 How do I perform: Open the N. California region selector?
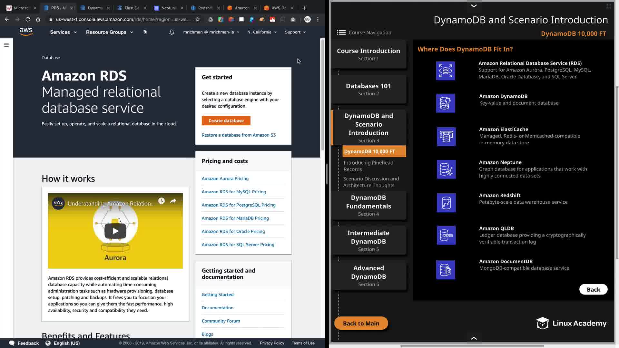262,32
